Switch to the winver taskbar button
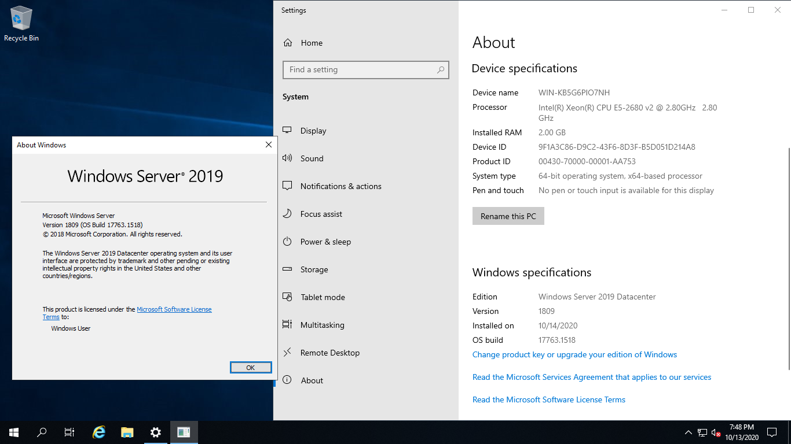The height and width of the screenshot is (444, 791). click(184, 432)
